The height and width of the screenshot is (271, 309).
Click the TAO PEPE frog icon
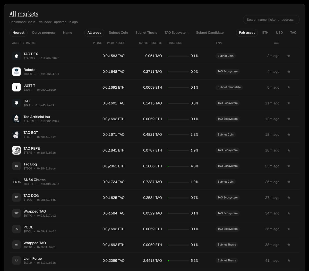(x=16, y=150)
